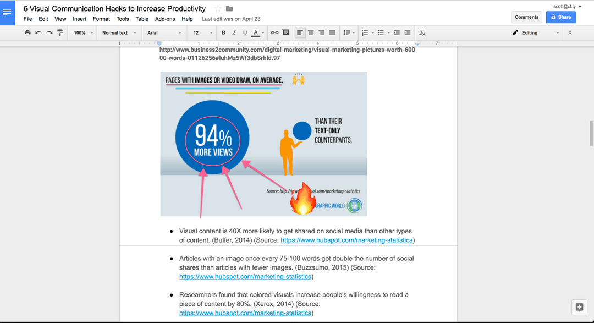This screenshot has width=594, height=323.
Task: Star the document title
Action: pos(218,8)
